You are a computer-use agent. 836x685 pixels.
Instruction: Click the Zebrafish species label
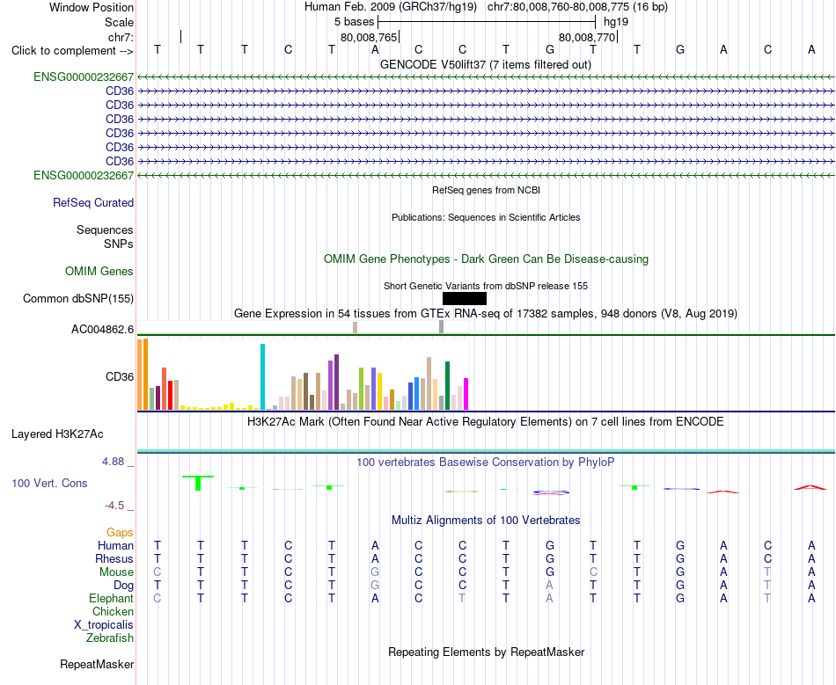tap(109, 638)
